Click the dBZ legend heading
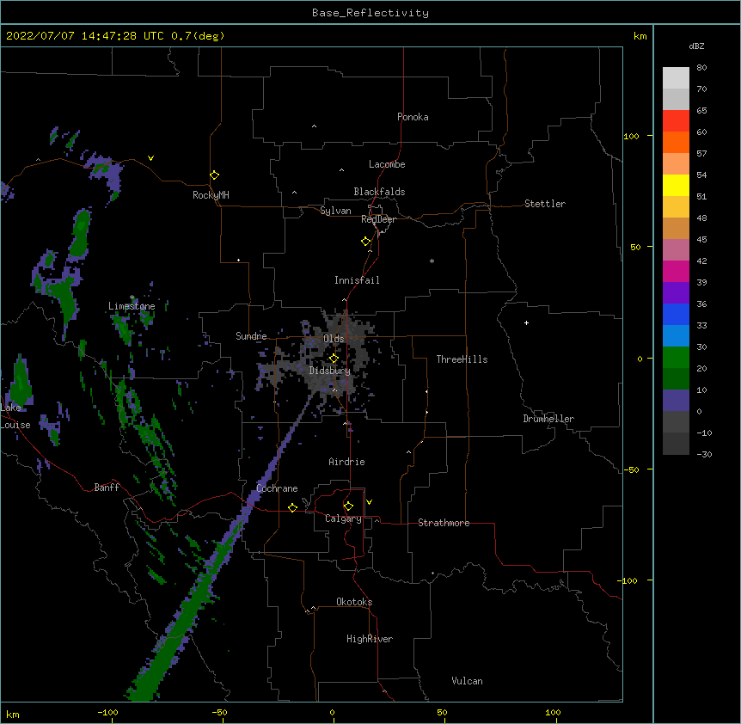This screenshot has height=724, width=741. tap(696, 46)
